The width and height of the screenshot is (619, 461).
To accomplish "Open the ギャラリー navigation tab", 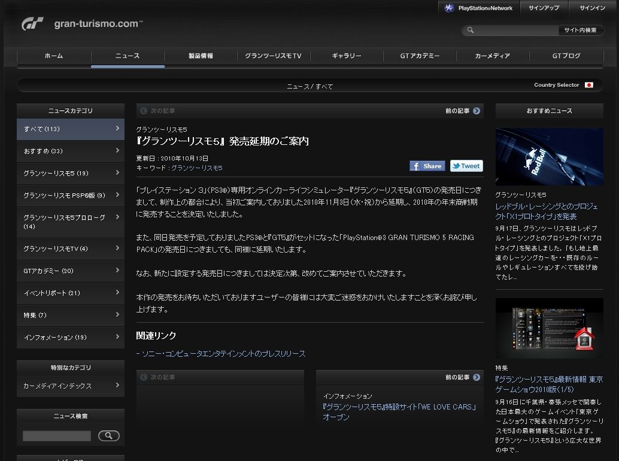I will click(x=347, y=56).
